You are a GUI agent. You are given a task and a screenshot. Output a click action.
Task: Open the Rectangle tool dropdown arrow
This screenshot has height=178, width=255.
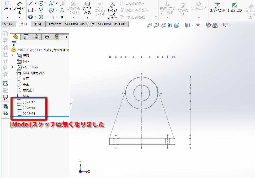pos(35,10)
